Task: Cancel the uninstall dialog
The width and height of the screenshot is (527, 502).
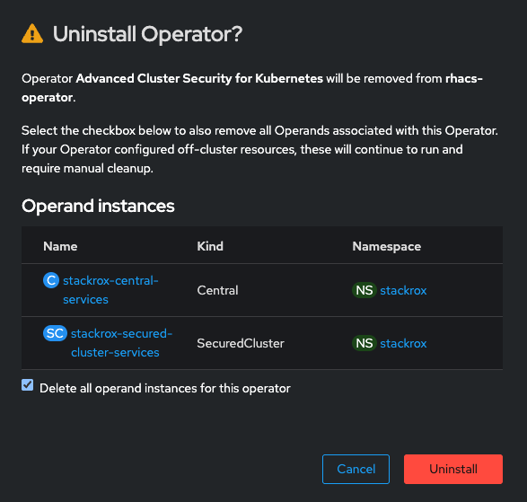Action: (356, 469)
